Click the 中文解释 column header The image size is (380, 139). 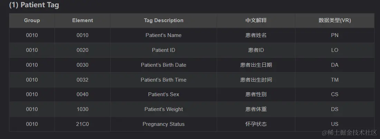coord(256,20)
